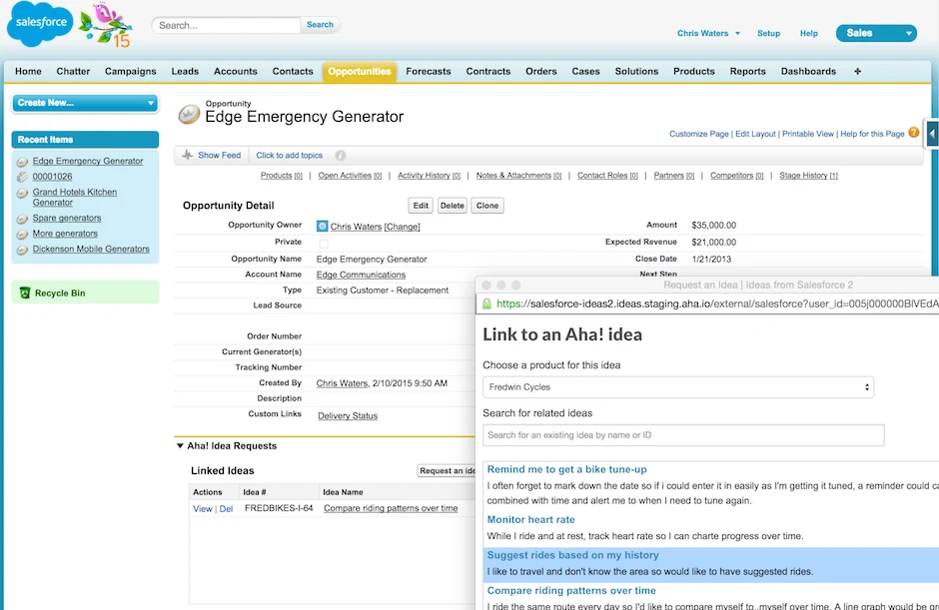Screen dimensions: 939x610
Task: Open the Leads tab
Action: click(185, 71)
